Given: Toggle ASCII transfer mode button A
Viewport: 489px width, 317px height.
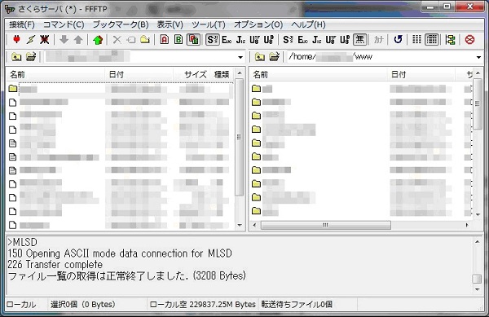Looking at the screenshot, I should 165,40.
